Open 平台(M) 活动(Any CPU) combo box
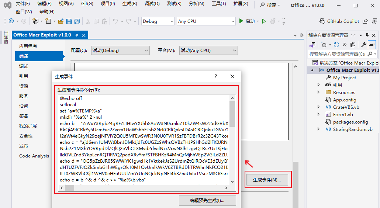Viewport: 380px width, 208px height. [209, 51]
